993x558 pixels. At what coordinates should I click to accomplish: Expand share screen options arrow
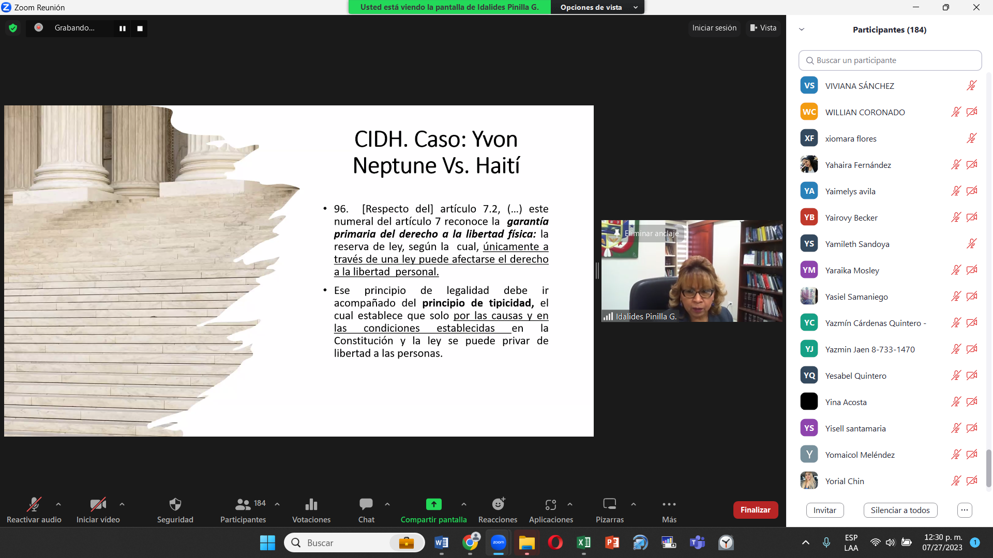[x=464, y=504]
